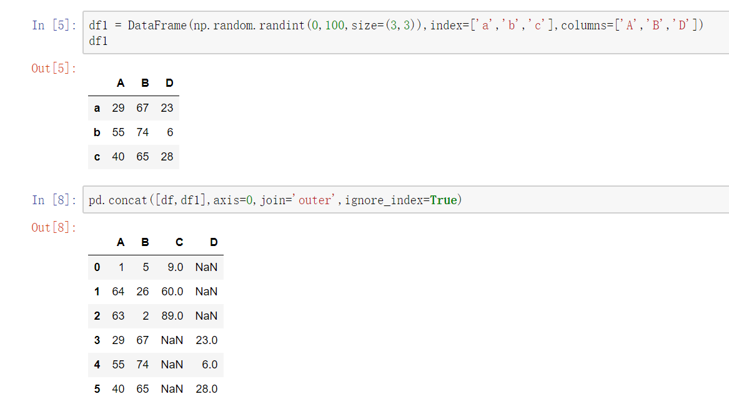Click row index c in first table
The height and width of the screenshot is (399, 729).
[x=97, y=157]
